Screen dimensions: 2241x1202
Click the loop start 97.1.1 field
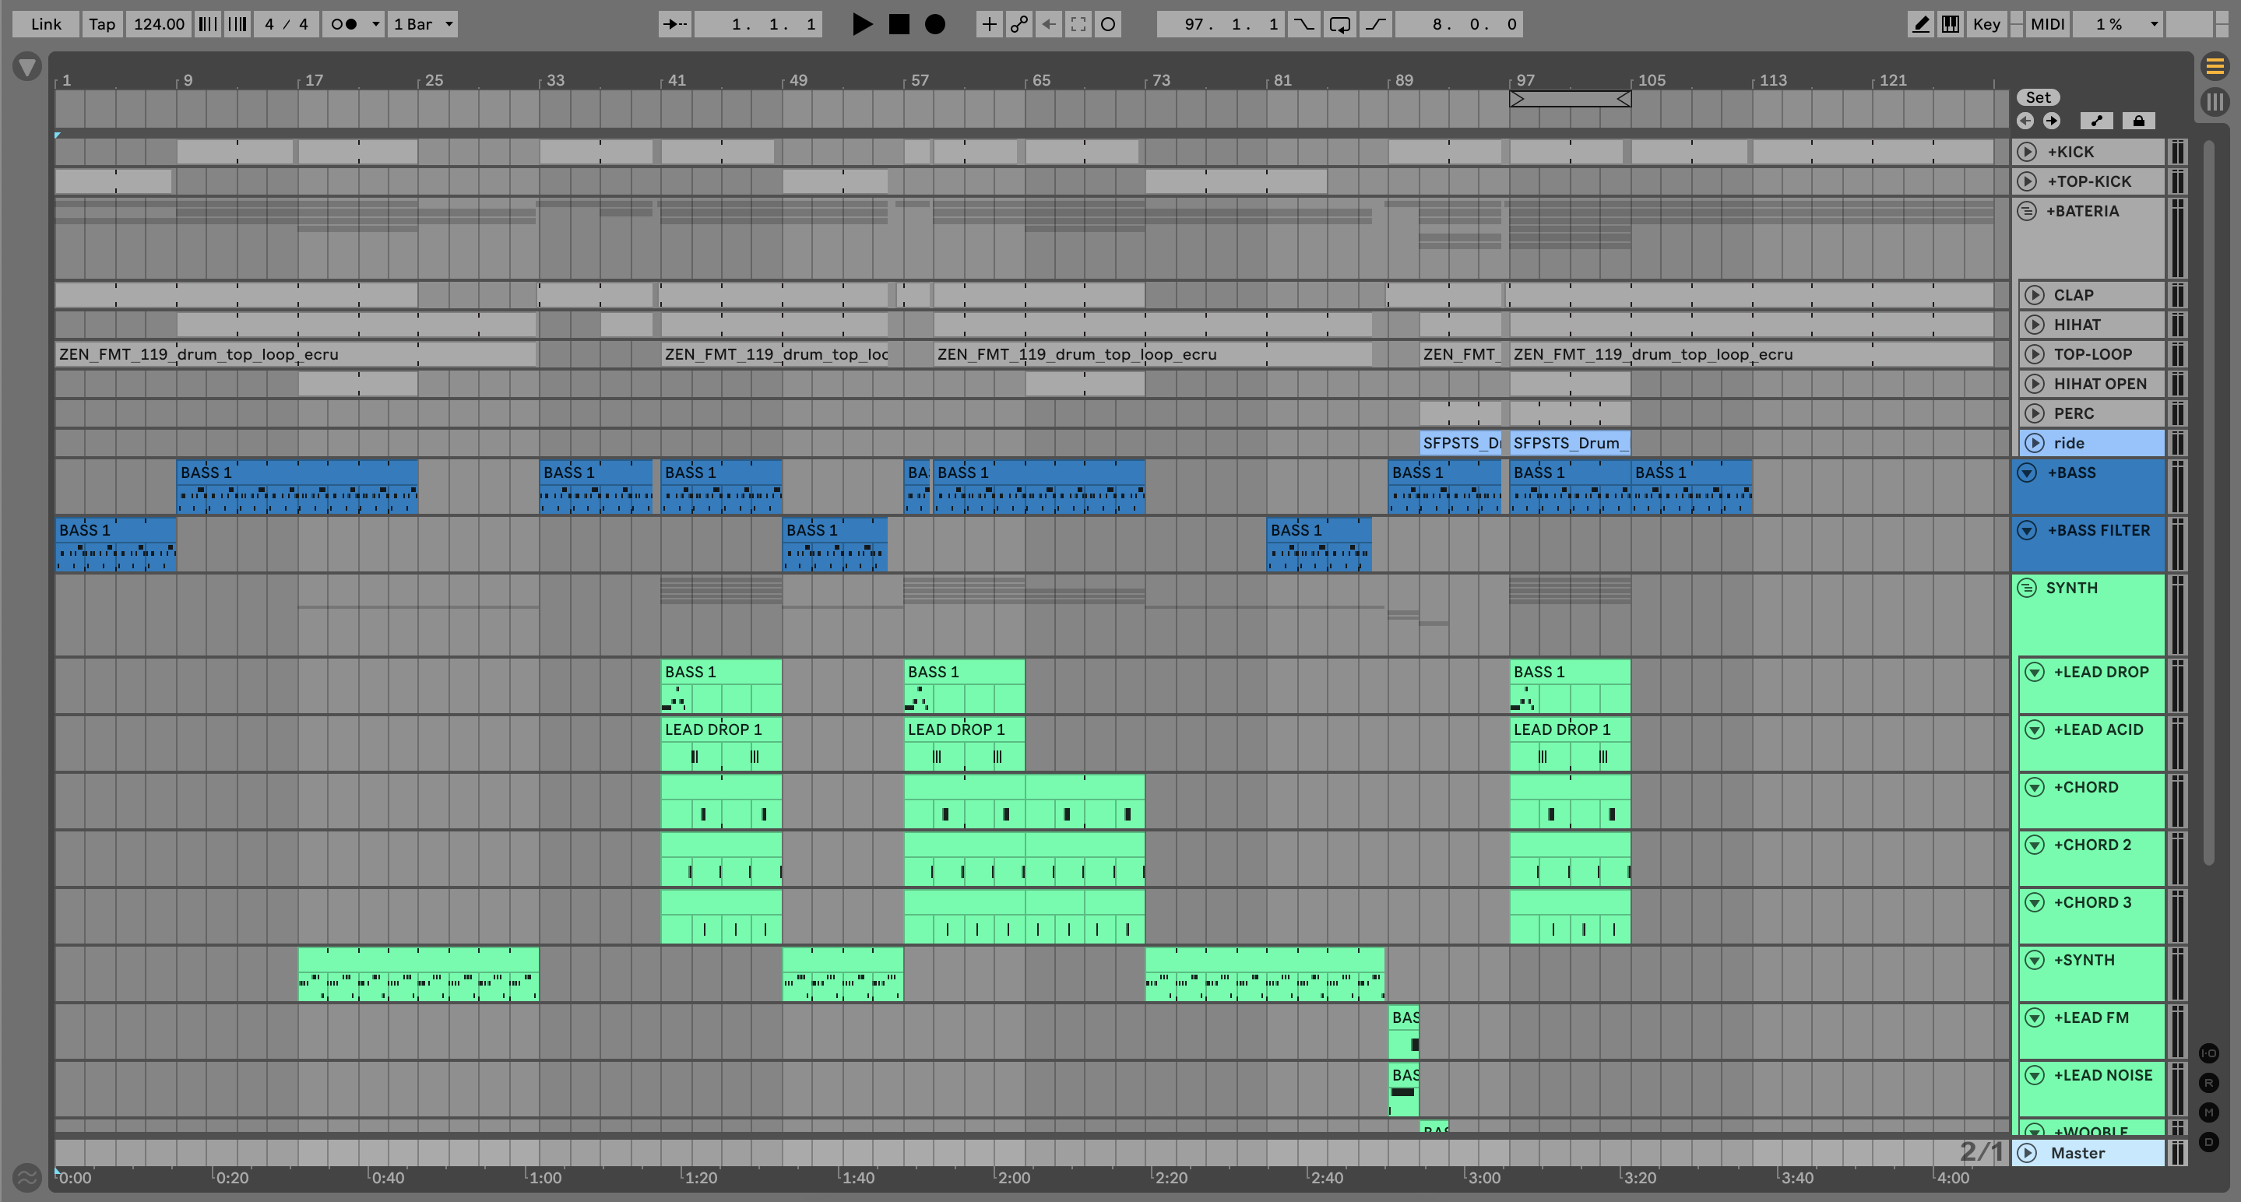[x=1220, y=24]
